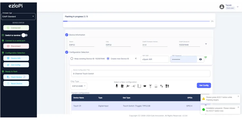Open the Chip Type ESP32(4MB) dropdown
242x120 pixels.
79,86
